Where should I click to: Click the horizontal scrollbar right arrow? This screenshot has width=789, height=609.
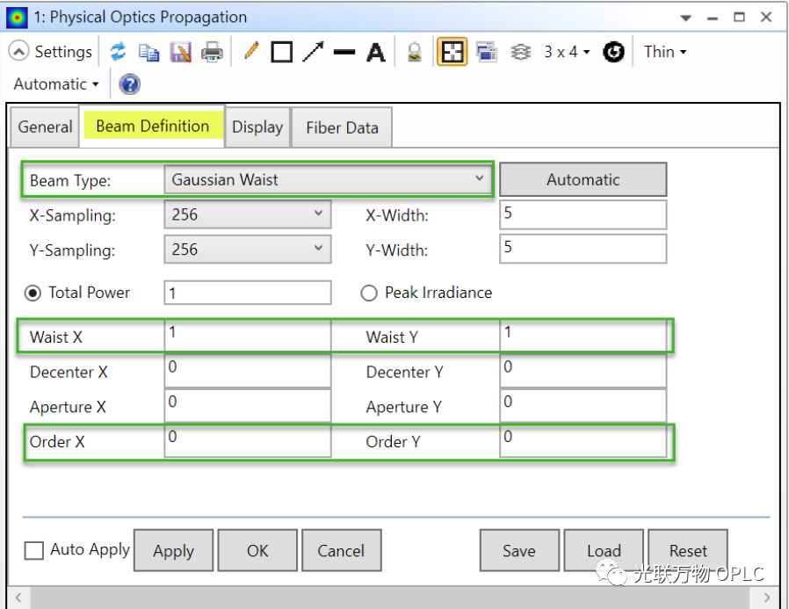pyautogui.click(x=766, y=598)
